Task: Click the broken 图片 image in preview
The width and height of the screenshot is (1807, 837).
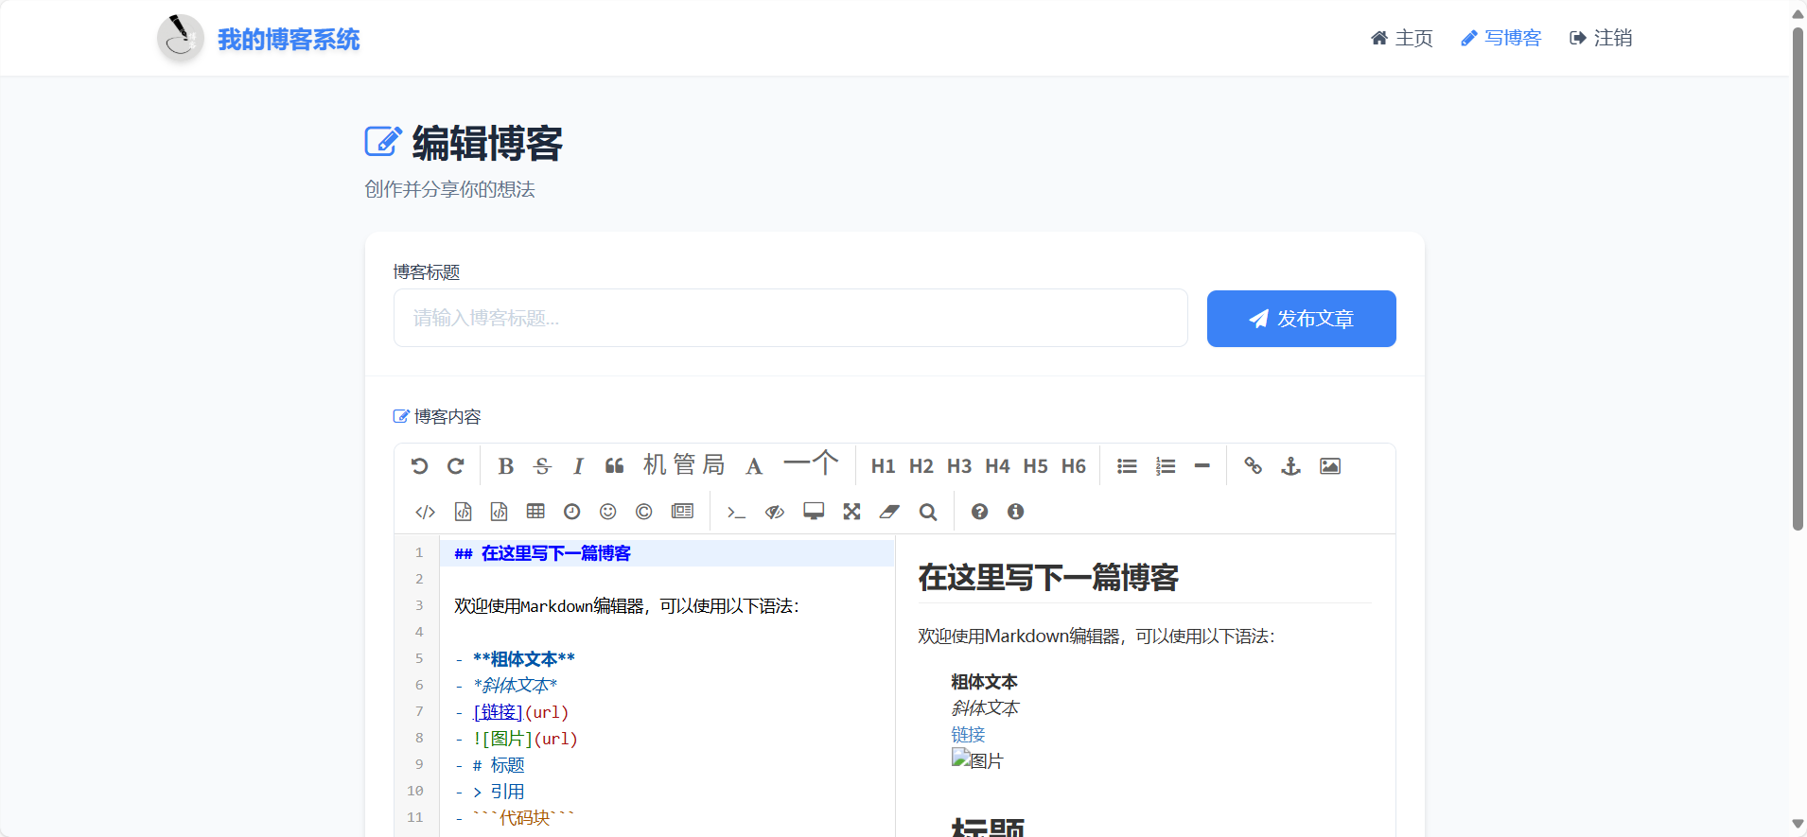Action: pyautogui.click(x=977, y=760)
